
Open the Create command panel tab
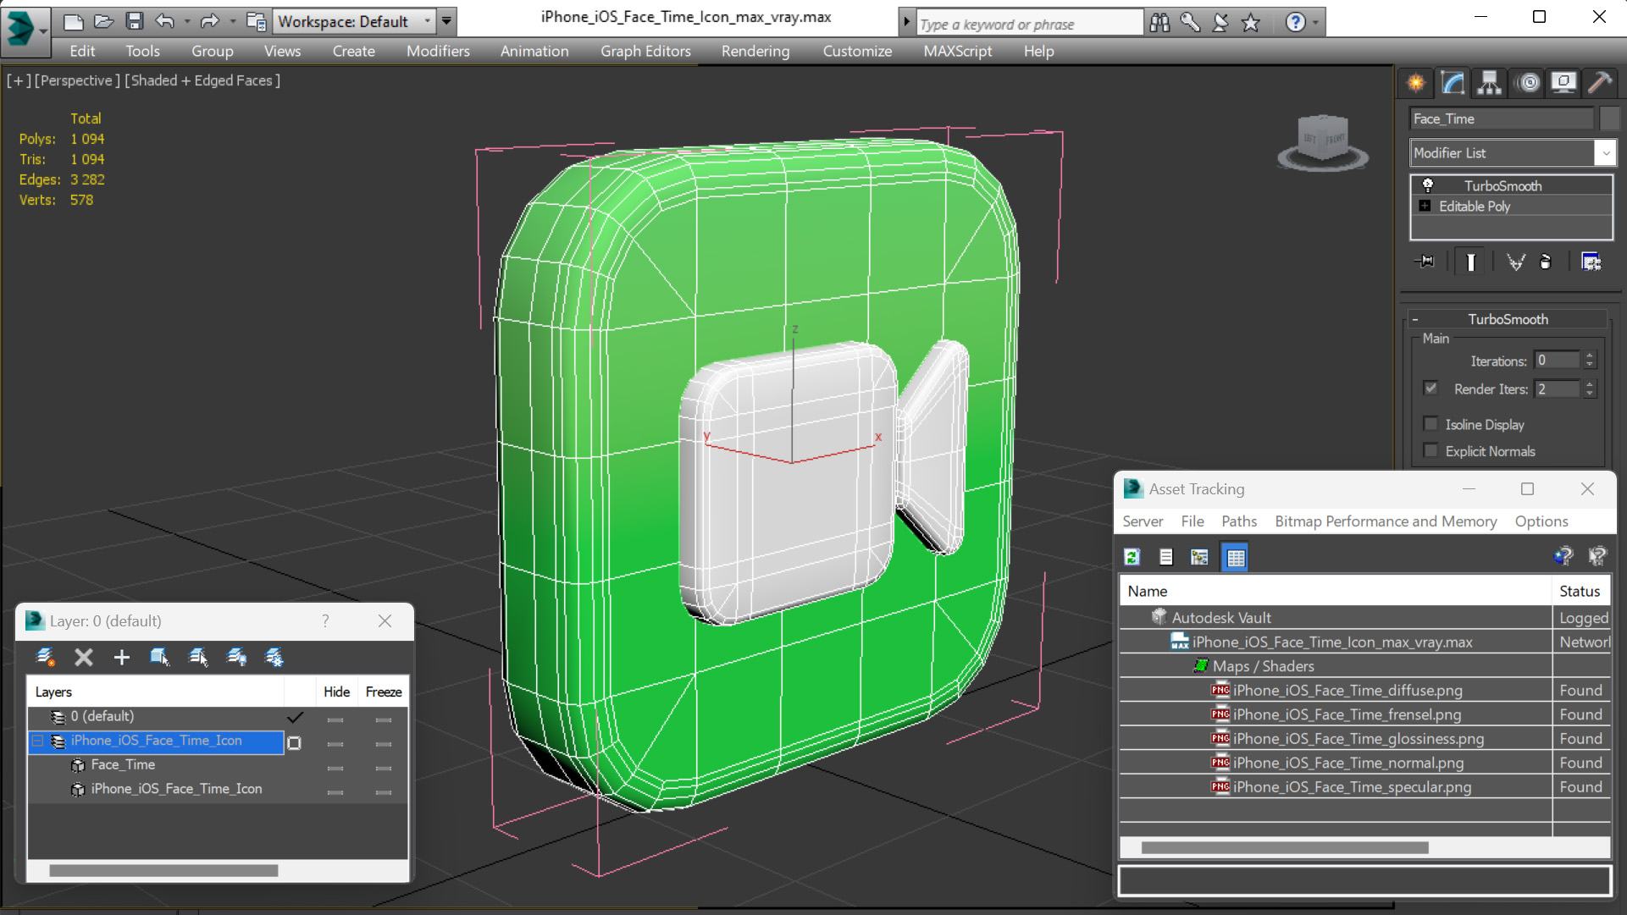point(1416,83)
